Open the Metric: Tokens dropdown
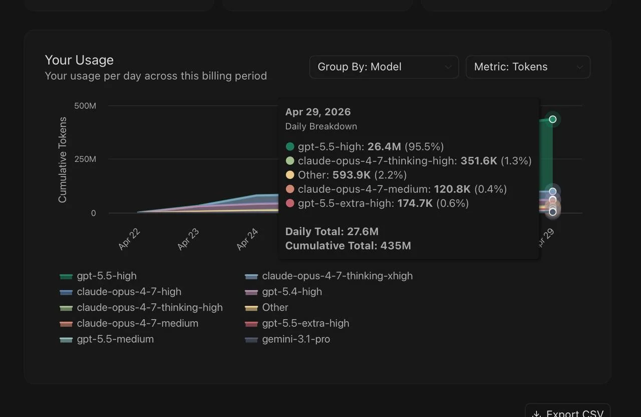The image size is (641, 417). [528, 67]
